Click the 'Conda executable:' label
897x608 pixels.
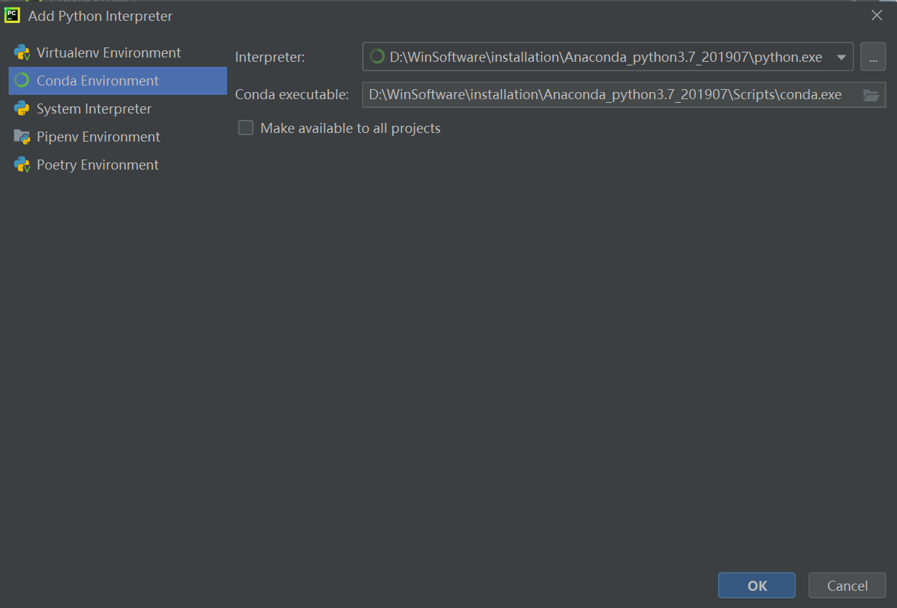pyautogui.click(x=292, y=95)
